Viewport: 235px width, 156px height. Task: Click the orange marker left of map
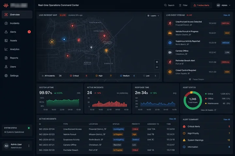coord(52,42)
